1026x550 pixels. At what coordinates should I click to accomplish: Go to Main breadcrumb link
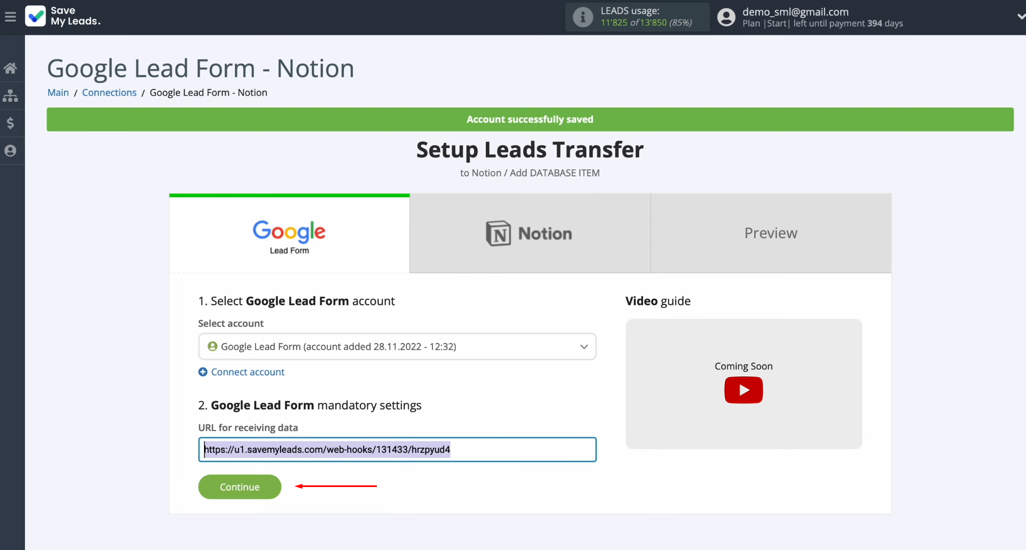click(58, 92)
